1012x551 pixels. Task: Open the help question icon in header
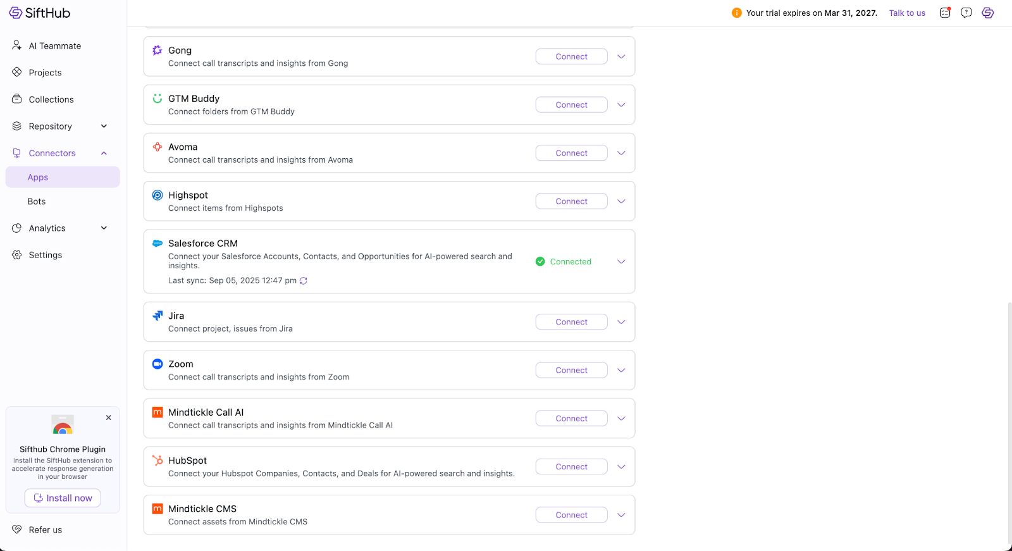tap(966, 13)
